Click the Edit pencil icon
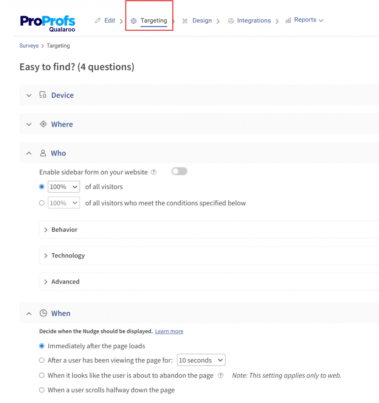 pyautogui.click(x=97, y=20)
